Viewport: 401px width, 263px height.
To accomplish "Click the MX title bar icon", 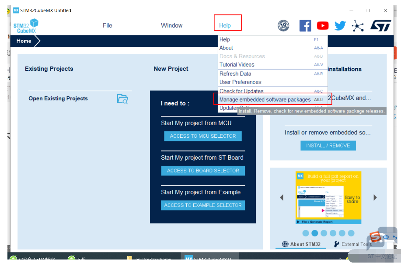I will point(16,11).
